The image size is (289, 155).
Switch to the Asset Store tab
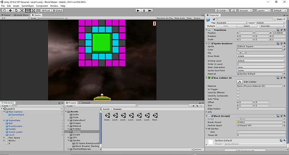tap(21, 15)
